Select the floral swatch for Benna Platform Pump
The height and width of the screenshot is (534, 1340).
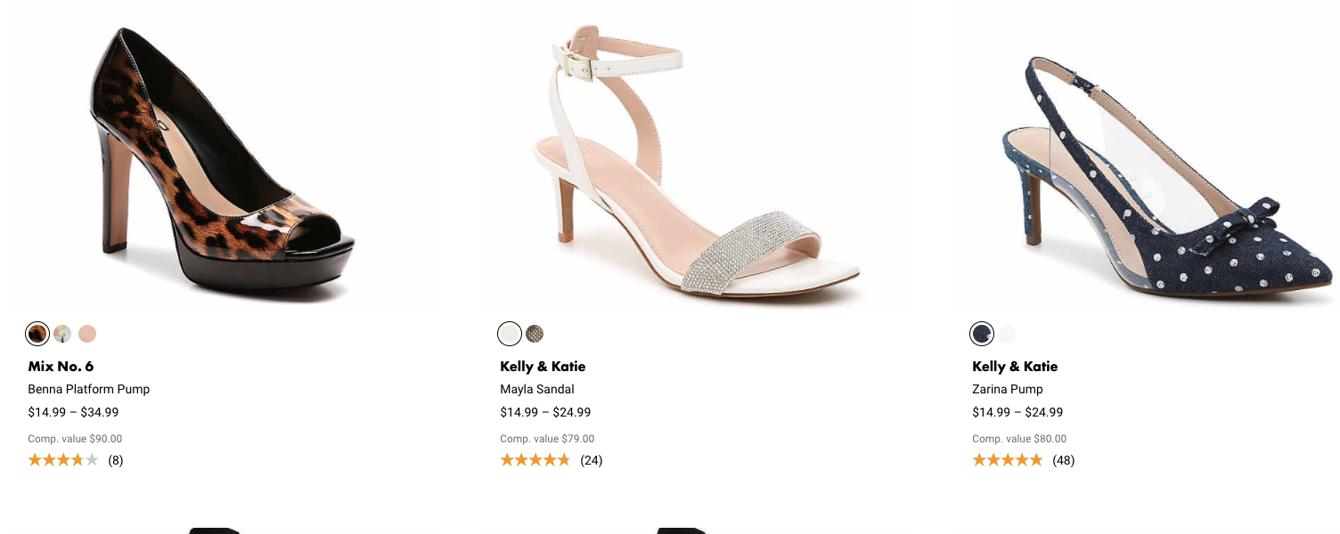[x=61, y=334]
